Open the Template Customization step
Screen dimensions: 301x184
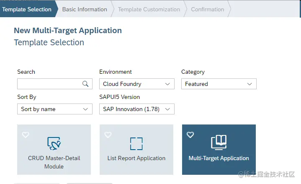tap(149, 9)
